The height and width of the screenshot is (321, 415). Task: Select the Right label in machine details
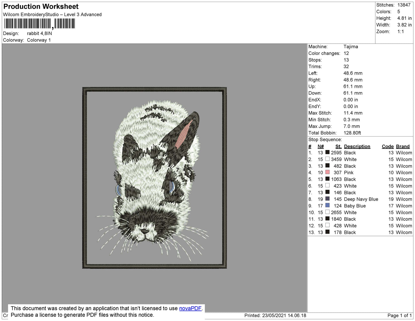click(314, 80)
